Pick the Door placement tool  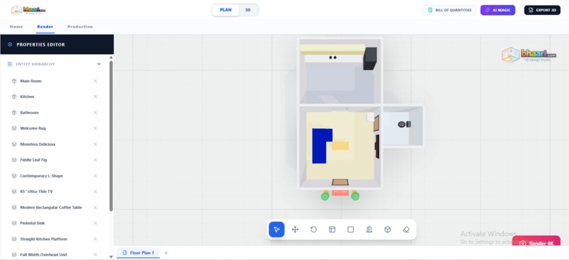(x=369, y=230)
